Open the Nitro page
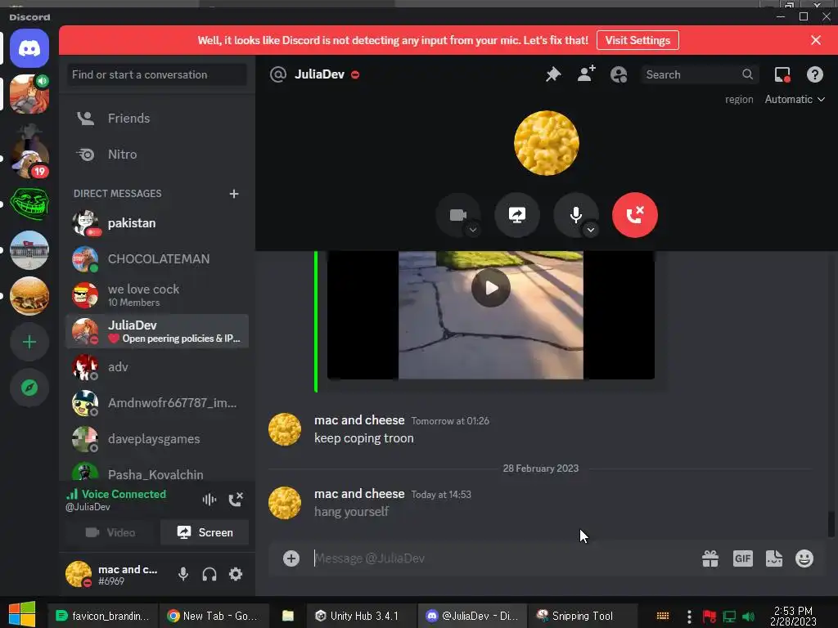 tap(157, 155)
